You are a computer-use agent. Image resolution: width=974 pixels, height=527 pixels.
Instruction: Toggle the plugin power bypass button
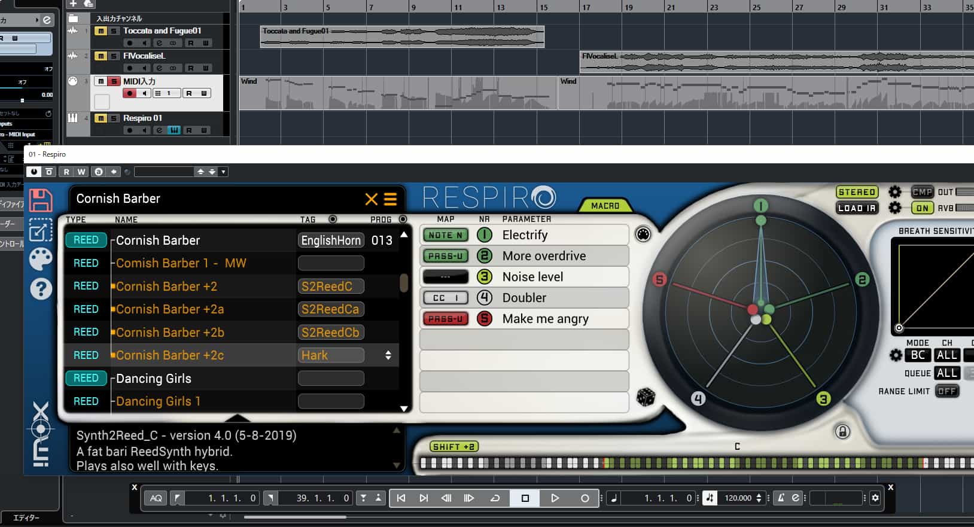coord(35,172)
